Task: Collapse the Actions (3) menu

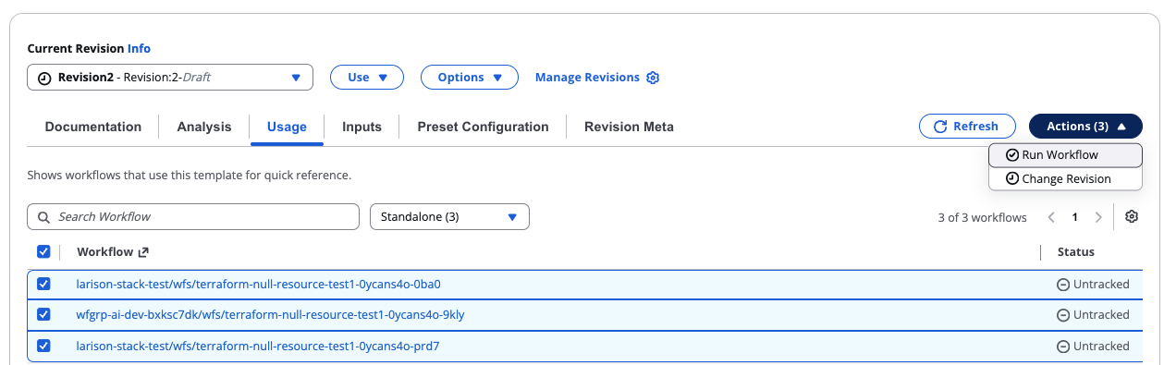Action: [x=1085, y=127]
